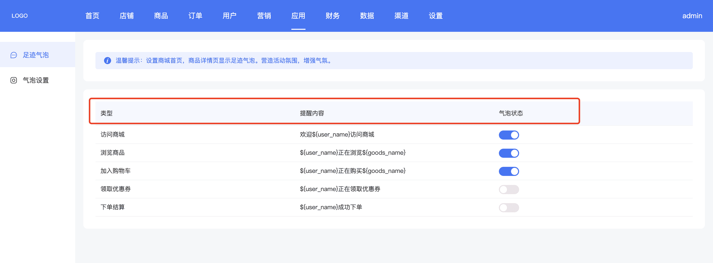This screenshot has width=713, height=263.
Task: Click the 渠道 header menu
Action: 401,16
